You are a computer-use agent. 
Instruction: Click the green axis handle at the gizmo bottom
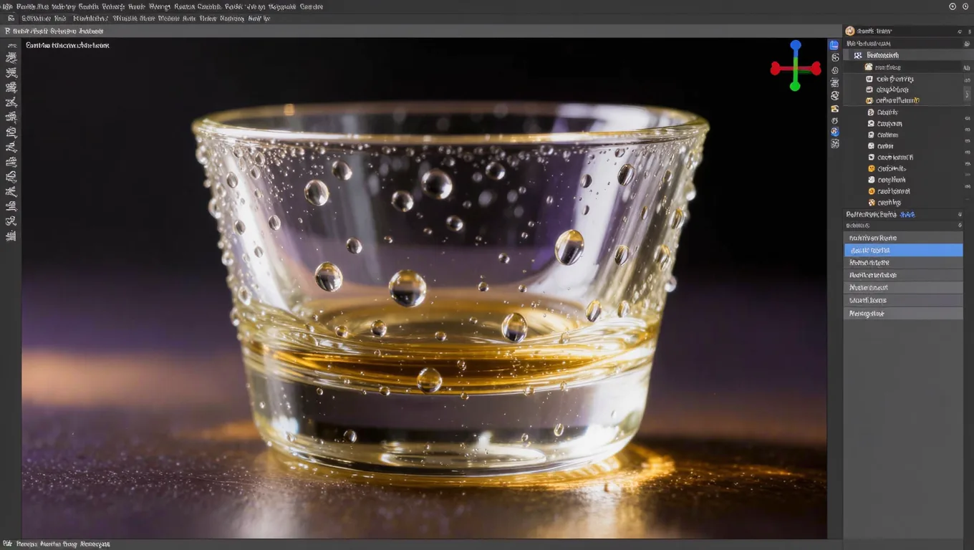coord(795,86)
